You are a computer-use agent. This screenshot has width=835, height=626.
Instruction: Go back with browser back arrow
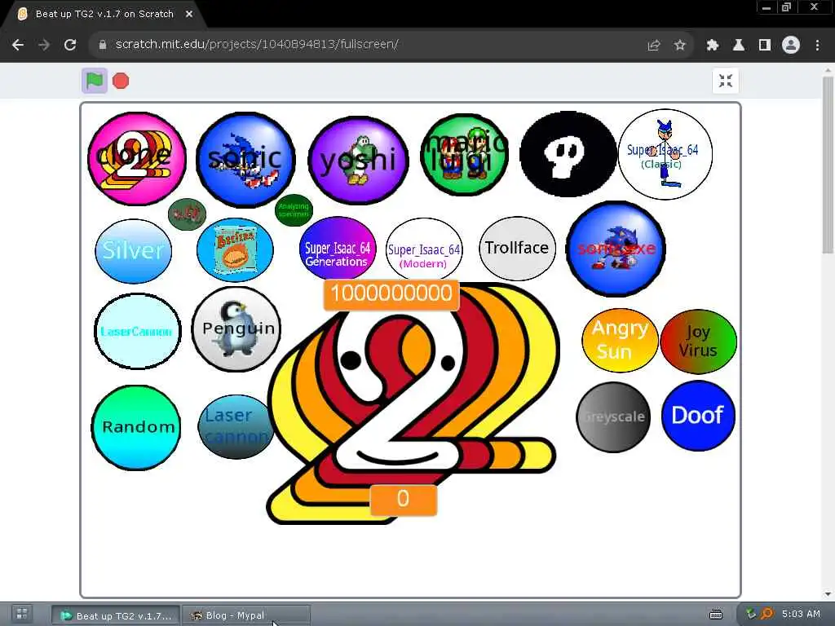click(x=18, y=45)
